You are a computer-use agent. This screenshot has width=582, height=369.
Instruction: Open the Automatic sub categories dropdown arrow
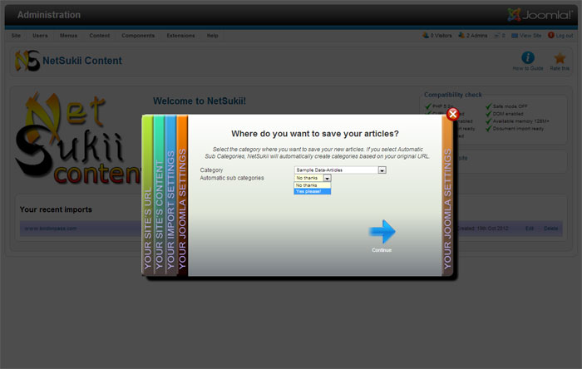tap(327, 179)
